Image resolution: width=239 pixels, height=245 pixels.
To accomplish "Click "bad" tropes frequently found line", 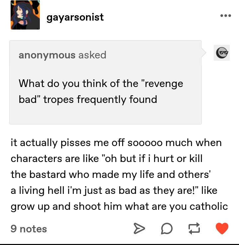I will [x=88, y=100].
